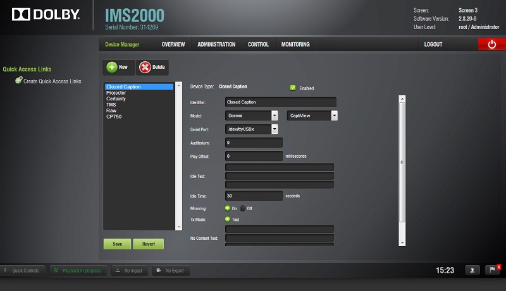Click the Revert button

point(149,244)
